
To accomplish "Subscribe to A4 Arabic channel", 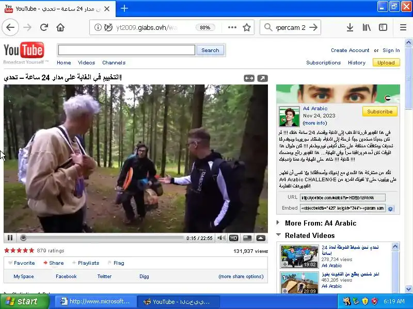I will [380, 111].
